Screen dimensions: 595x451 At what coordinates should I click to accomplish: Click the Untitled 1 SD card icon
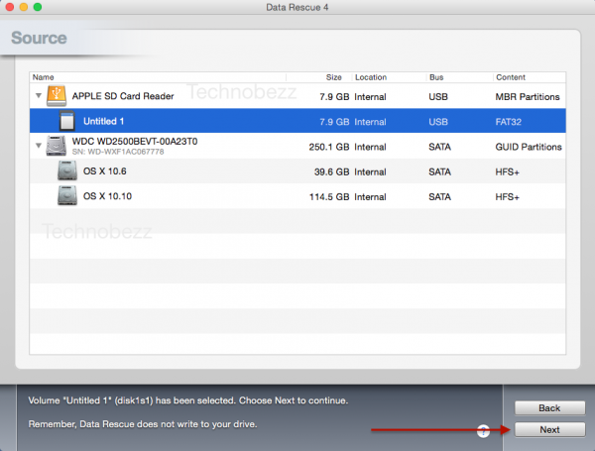pos(67,122)
